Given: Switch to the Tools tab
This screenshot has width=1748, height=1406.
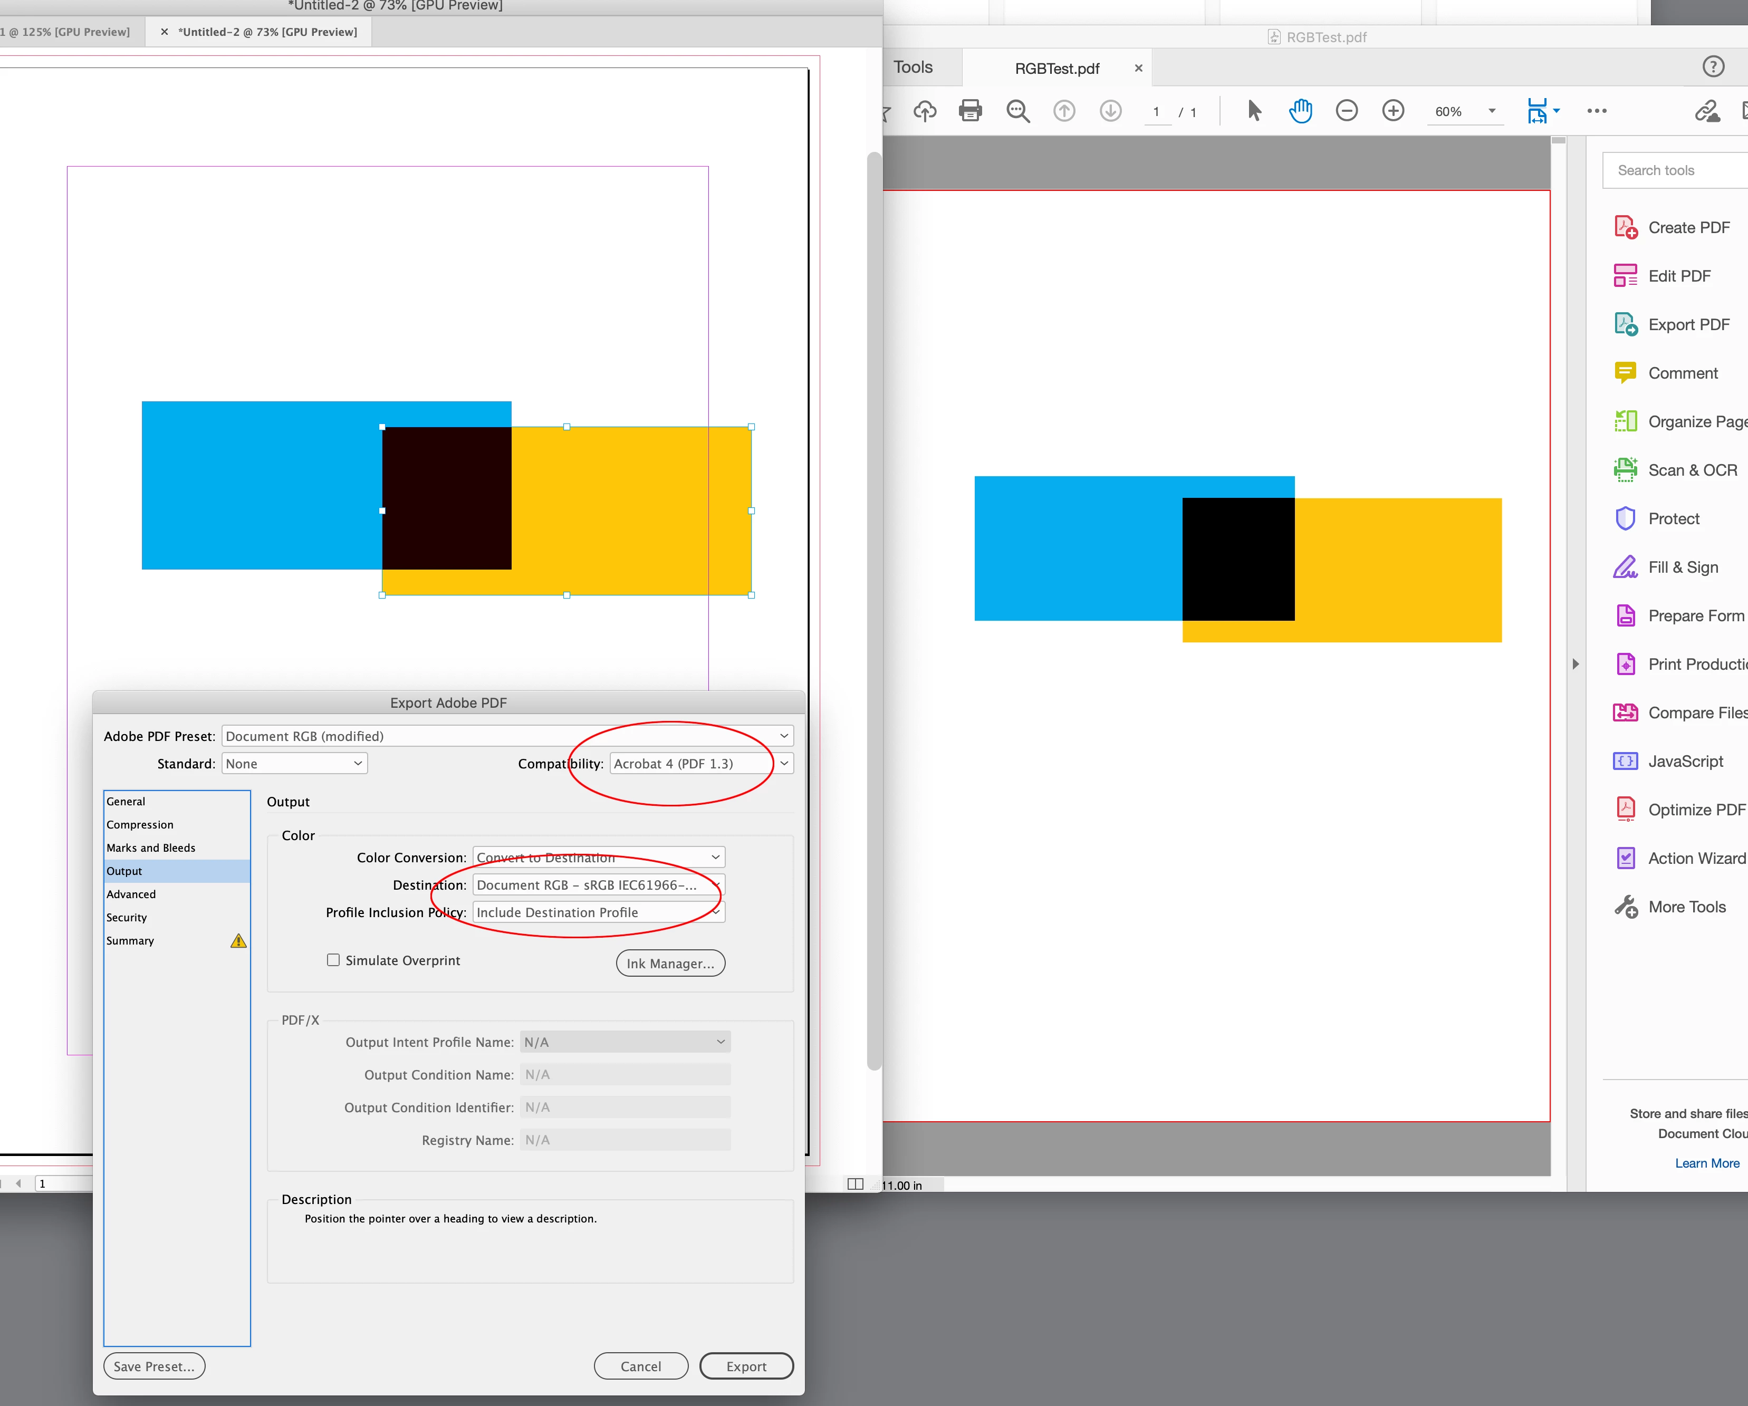Looking at the screenshot, I should (913, 68).
